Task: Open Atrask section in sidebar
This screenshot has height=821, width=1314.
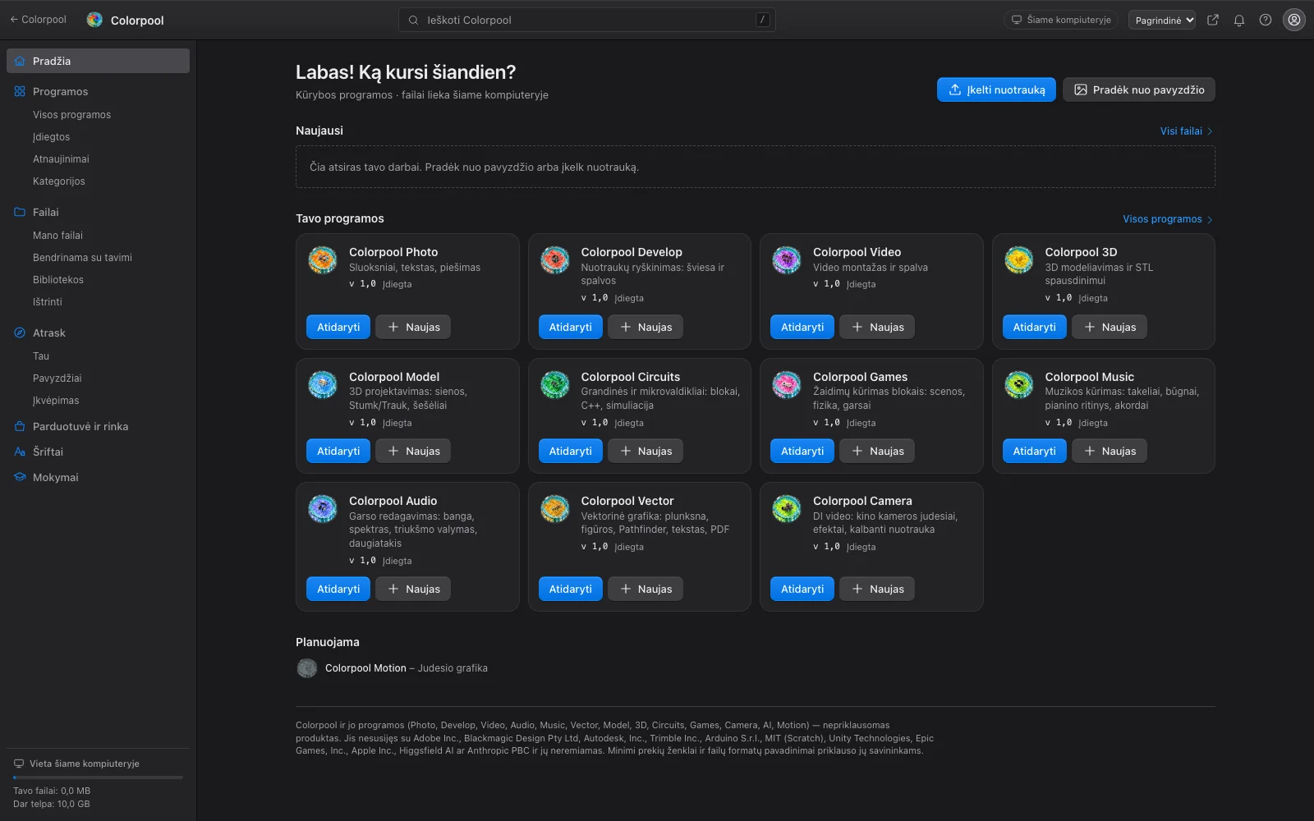Action: 99,333
